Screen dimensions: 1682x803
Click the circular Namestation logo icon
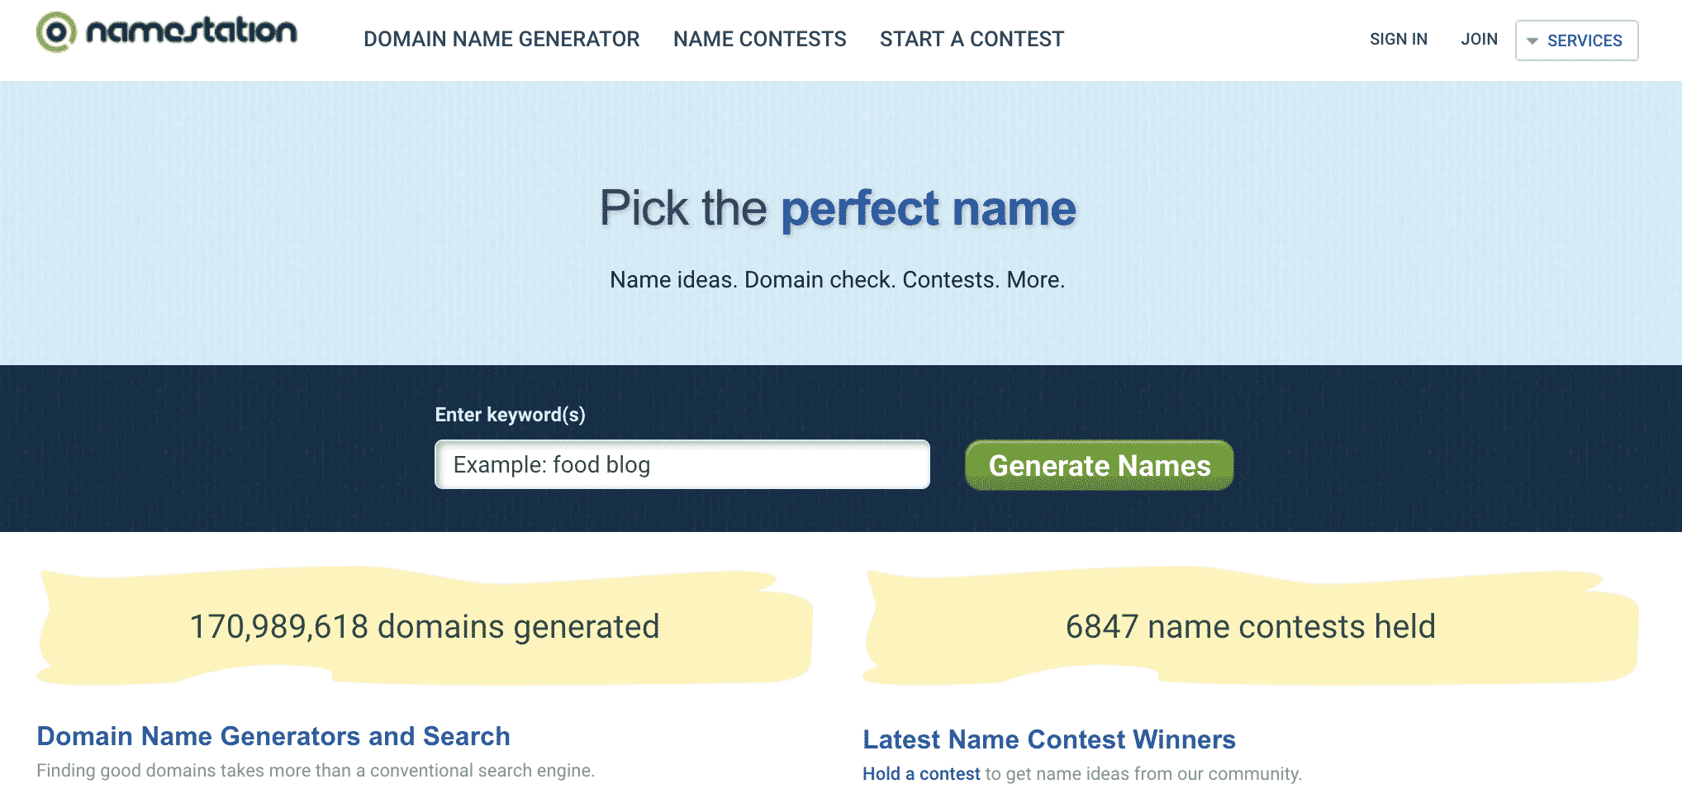click(x=56, y=32)
